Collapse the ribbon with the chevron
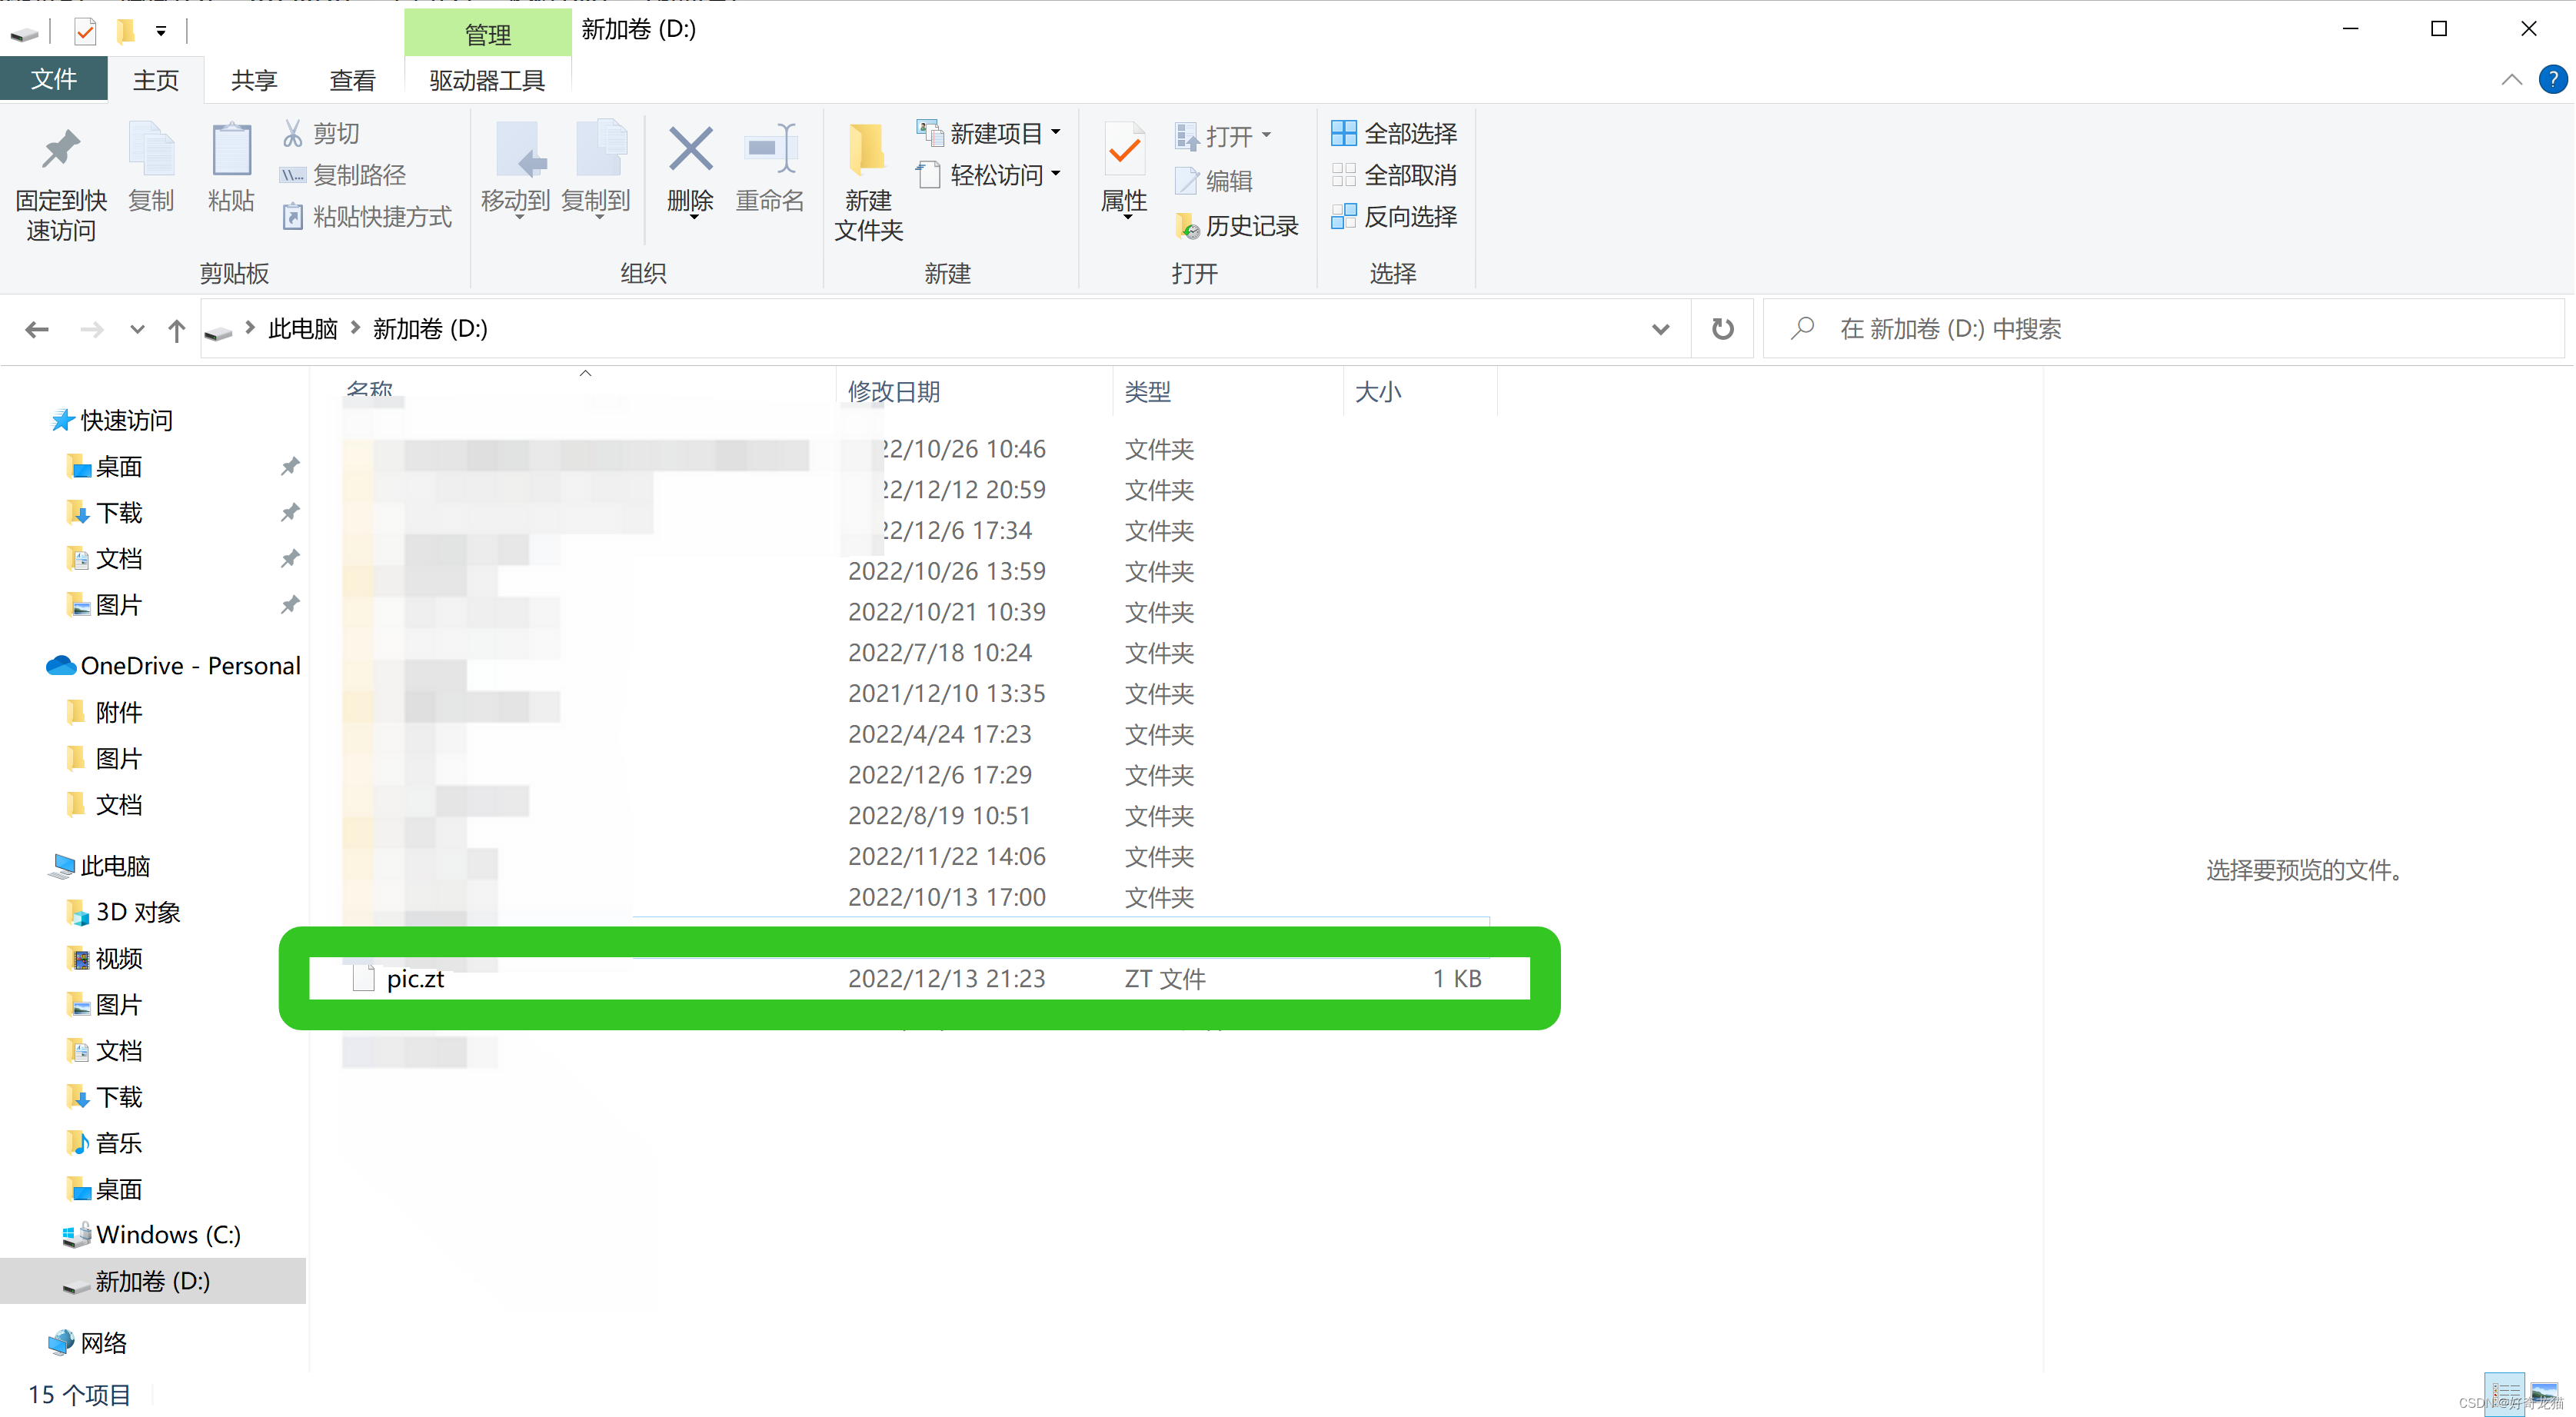This screenshot has height=1417, width=2576. (x=2511, y=79)
